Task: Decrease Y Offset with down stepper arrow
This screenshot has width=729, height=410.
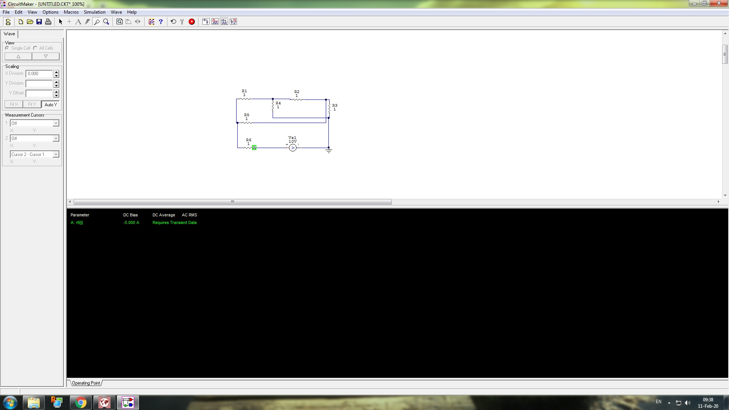Action: click(56, 95)
